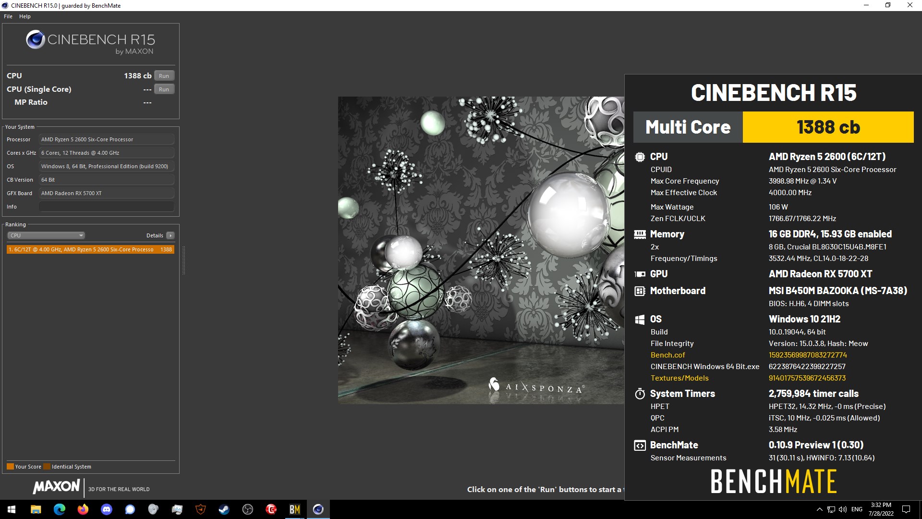Open the Help menu

coord(25,16)
